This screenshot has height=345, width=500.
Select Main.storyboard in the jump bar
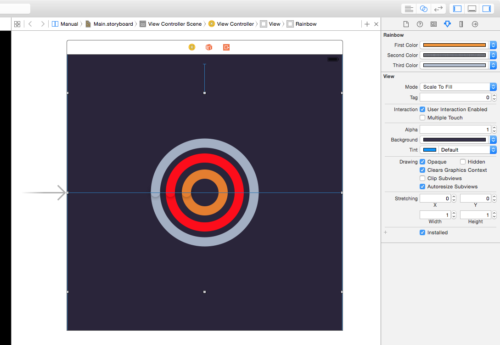(x=109, y=23)
